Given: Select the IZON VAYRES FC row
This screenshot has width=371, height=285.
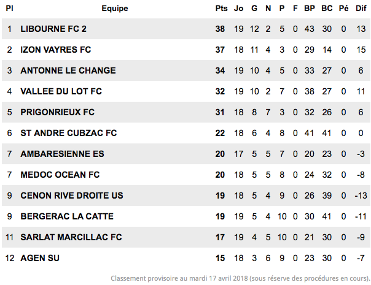Looking at the screenshot, I should (186, 50).
